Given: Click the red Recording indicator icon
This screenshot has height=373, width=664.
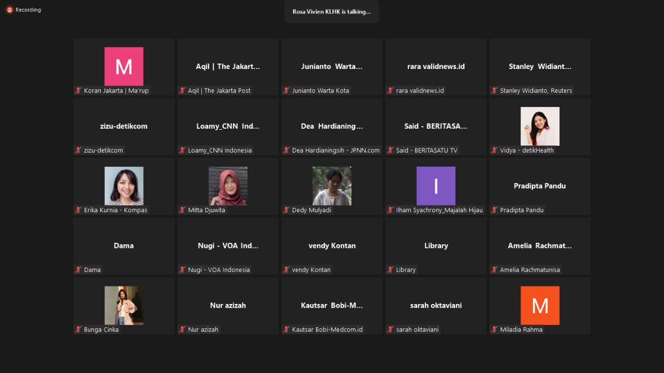Looking at the screenshot, I should [9, 10].
